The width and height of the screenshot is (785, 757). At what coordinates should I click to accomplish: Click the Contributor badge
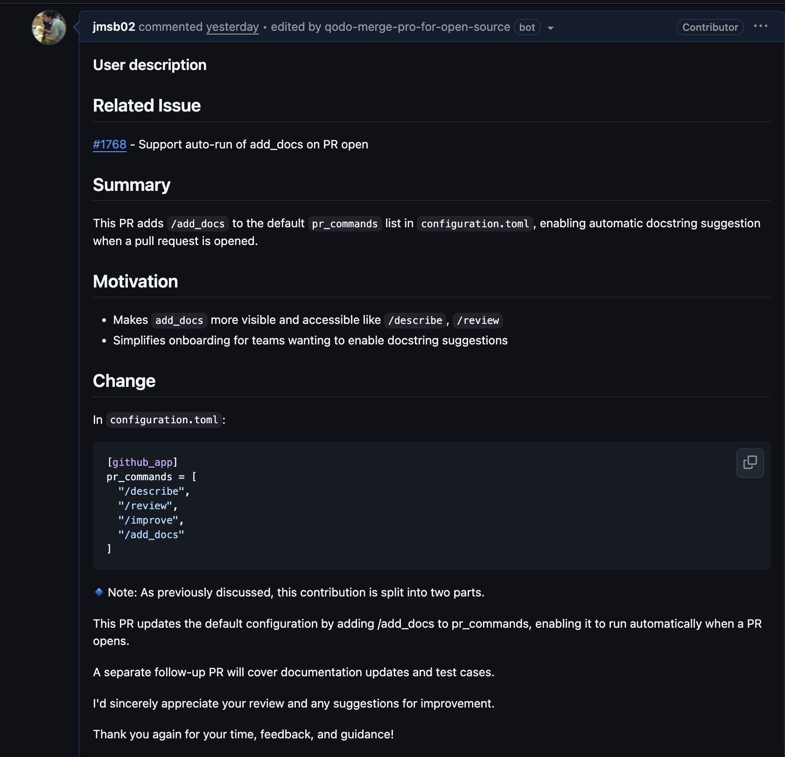click(710, 27)
